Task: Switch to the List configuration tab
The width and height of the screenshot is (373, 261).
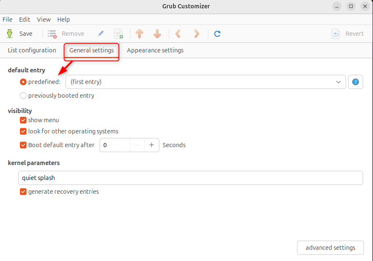Action: click(x=32, y=50)
